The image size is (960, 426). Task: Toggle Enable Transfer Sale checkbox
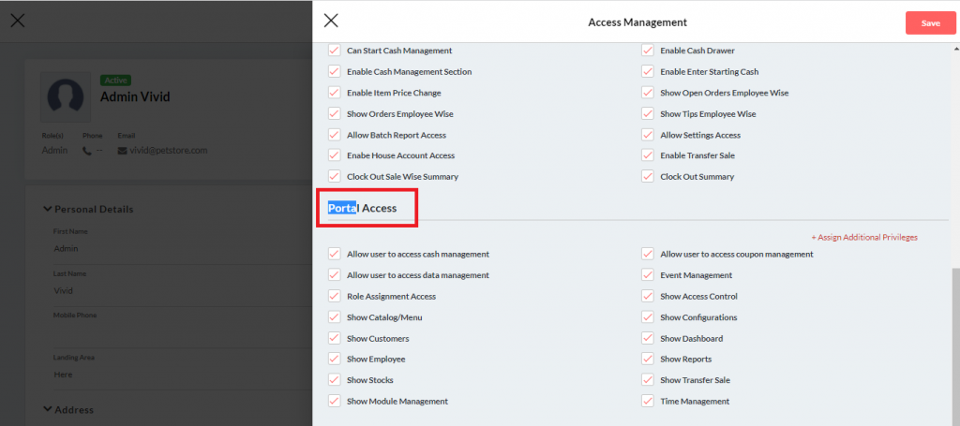tap(648, 155)
